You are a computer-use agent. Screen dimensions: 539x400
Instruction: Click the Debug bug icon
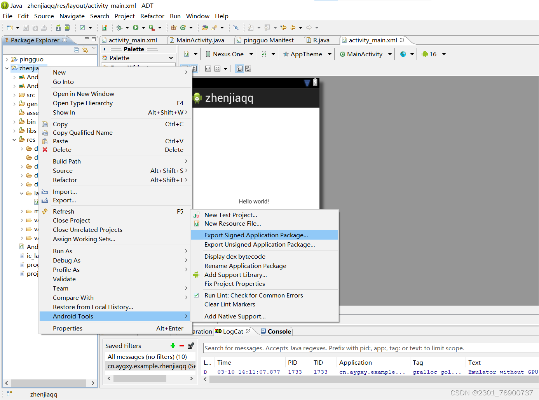pos(119,28)
